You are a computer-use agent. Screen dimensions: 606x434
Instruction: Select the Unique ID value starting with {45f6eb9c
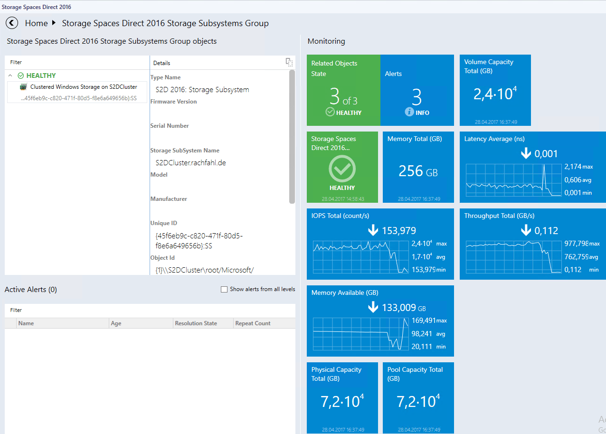coord(199,241)
